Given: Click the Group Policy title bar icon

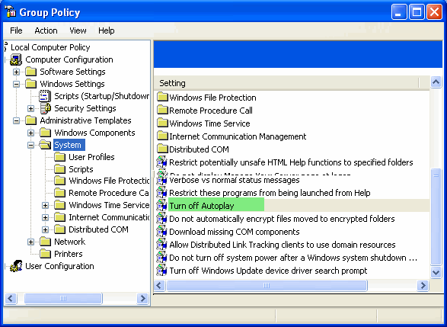Looking at the screenshot, I should tap(10, 12).
